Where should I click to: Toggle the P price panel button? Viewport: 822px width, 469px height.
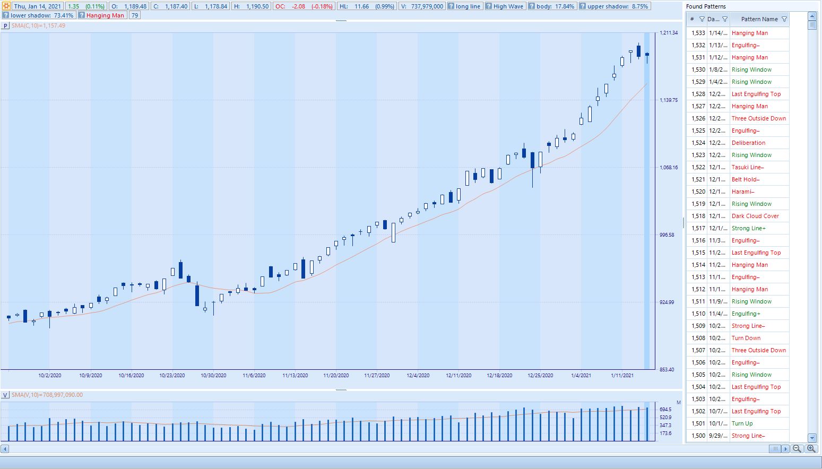(6, 25)
